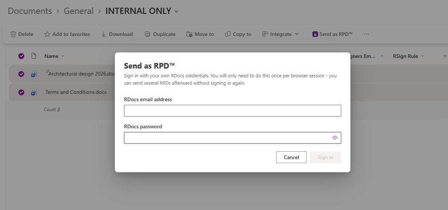Open the more options ellipsis menu
The height and width of the screenshot is (210, 448).
[x=366, y=34]
